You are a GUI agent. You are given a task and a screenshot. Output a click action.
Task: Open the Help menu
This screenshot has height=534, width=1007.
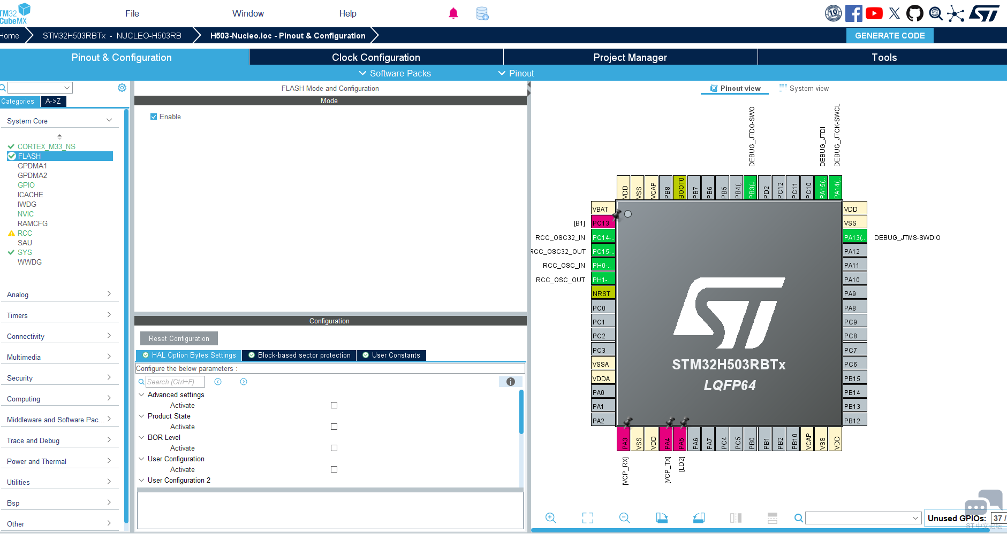(347, 13)
